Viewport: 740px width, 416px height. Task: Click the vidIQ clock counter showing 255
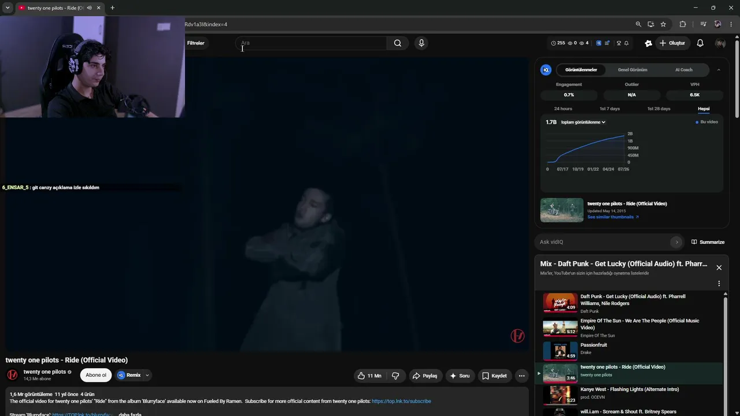tap(558, 43)
